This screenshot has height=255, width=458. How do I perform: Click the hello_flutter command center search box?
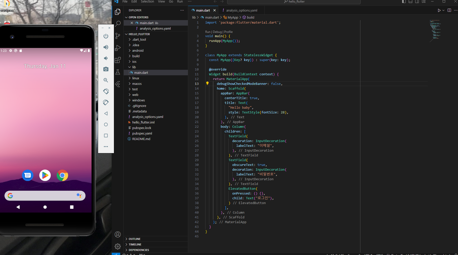(x=294, y=2)
